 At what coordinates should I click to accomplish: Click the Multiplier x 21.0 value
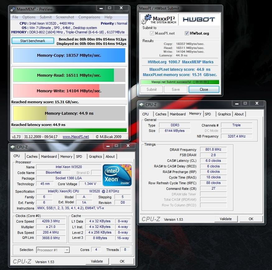point(51,227)
